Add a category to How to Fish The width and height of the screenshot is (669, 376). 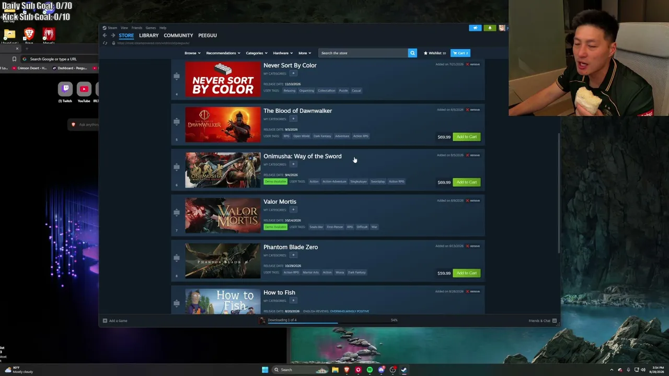[x=293, y=301]
